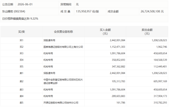This screenshot has height=109, width=169.
Task: Click the buy amount 1,152,471,303
Action: tap(117, 47)
